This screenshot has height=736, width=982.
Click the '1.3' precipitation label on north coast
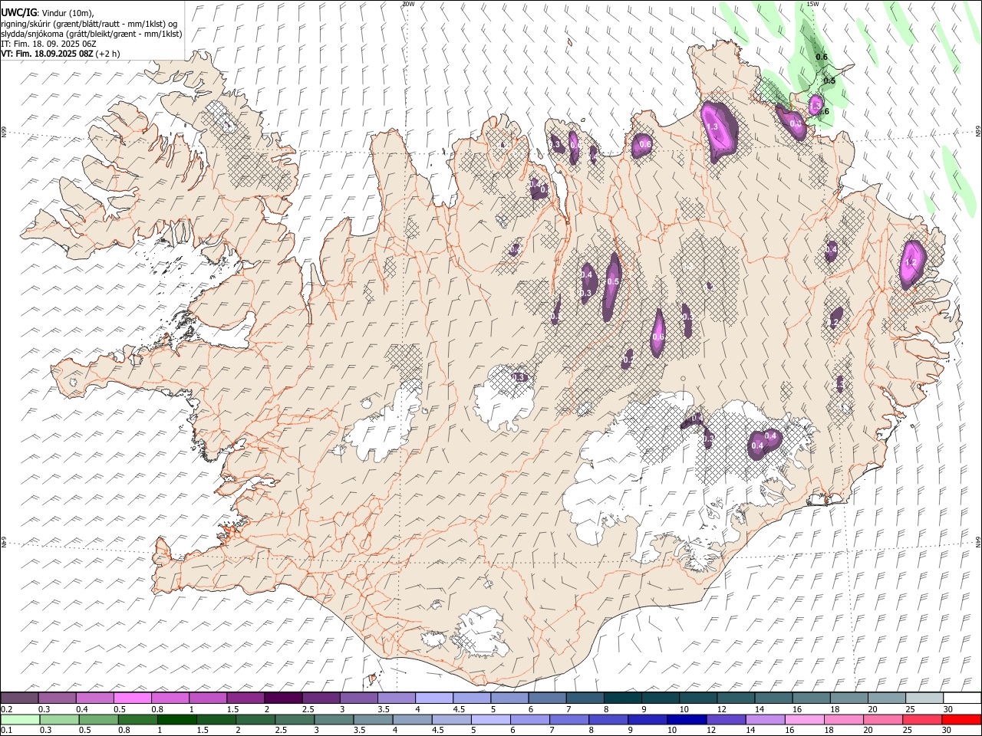(712, 127)
